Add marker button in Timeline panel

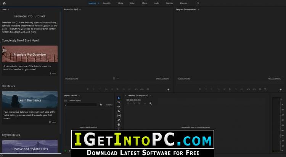pyautogui.click(x=145, y=104)
